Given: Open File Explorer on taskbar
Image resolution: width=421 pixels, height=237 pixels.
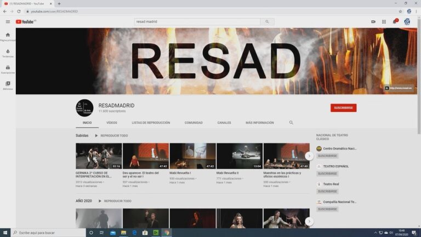Looking at the screenshot, I should (123, 233).
